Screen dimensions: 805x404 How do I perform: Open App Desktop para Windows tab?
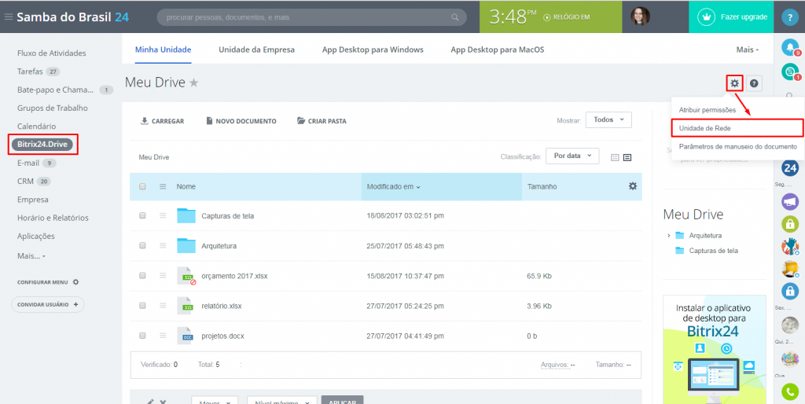point(373,50)
